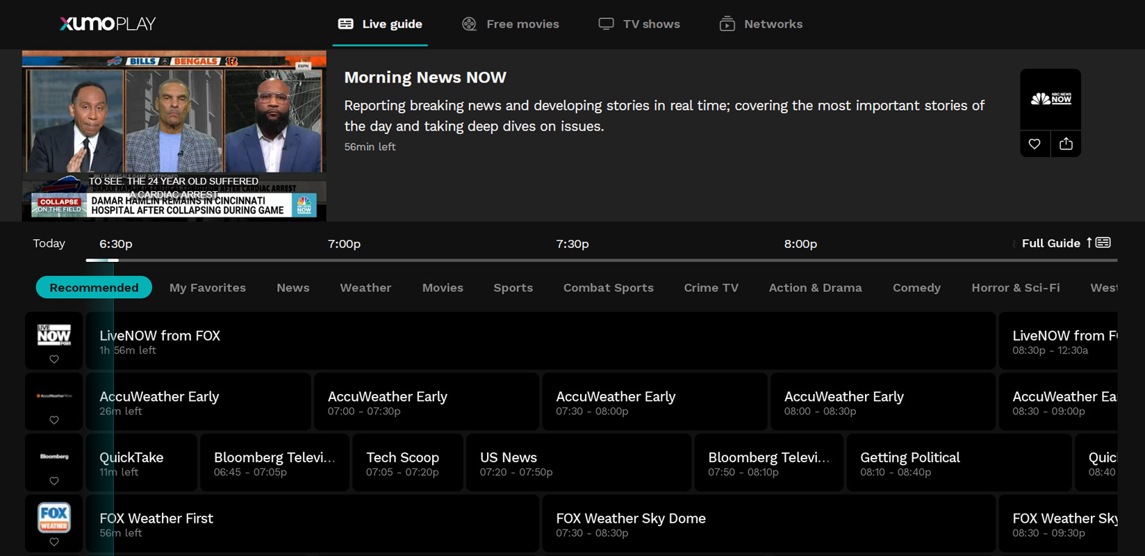Select the Recommended category filter
The image size is (1145, 556).
pyautogui.click(x=94, y=288)
